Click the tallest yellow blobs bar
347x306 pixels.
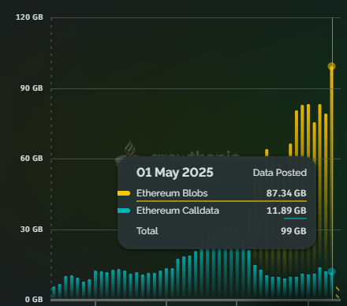[331, 168]
